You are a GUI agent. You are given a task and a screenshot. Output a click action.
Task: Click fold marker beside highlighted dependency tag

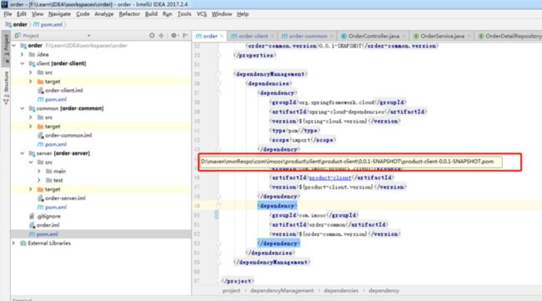pos(218,206)
